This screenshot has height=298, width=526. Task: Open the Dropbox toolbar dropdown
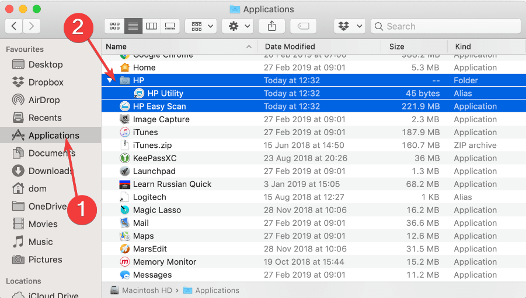click(x=350, y=26)
